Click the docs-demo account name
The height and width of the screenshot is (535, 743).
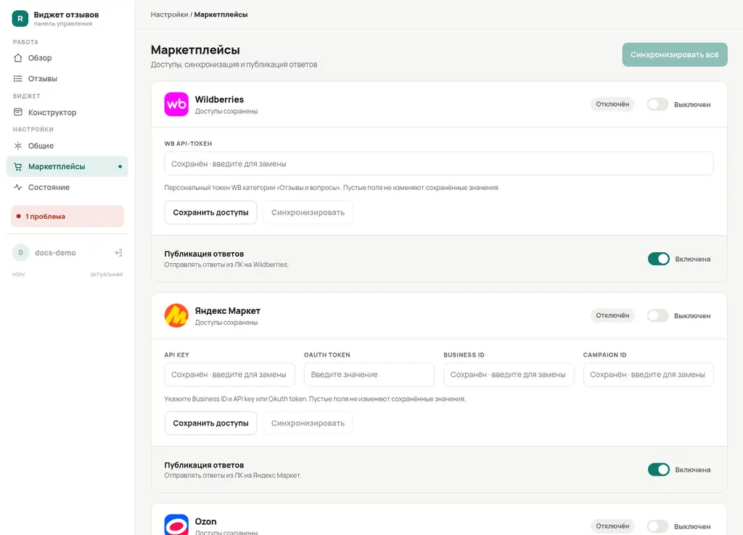click(x=55, y=253)
